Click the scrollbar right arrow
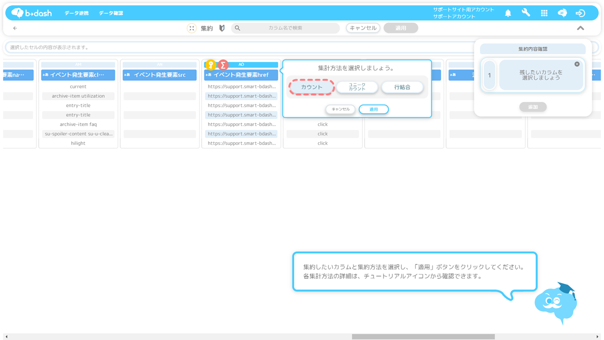Viewport: 604px width, 340px height. [x=598, y=337]
